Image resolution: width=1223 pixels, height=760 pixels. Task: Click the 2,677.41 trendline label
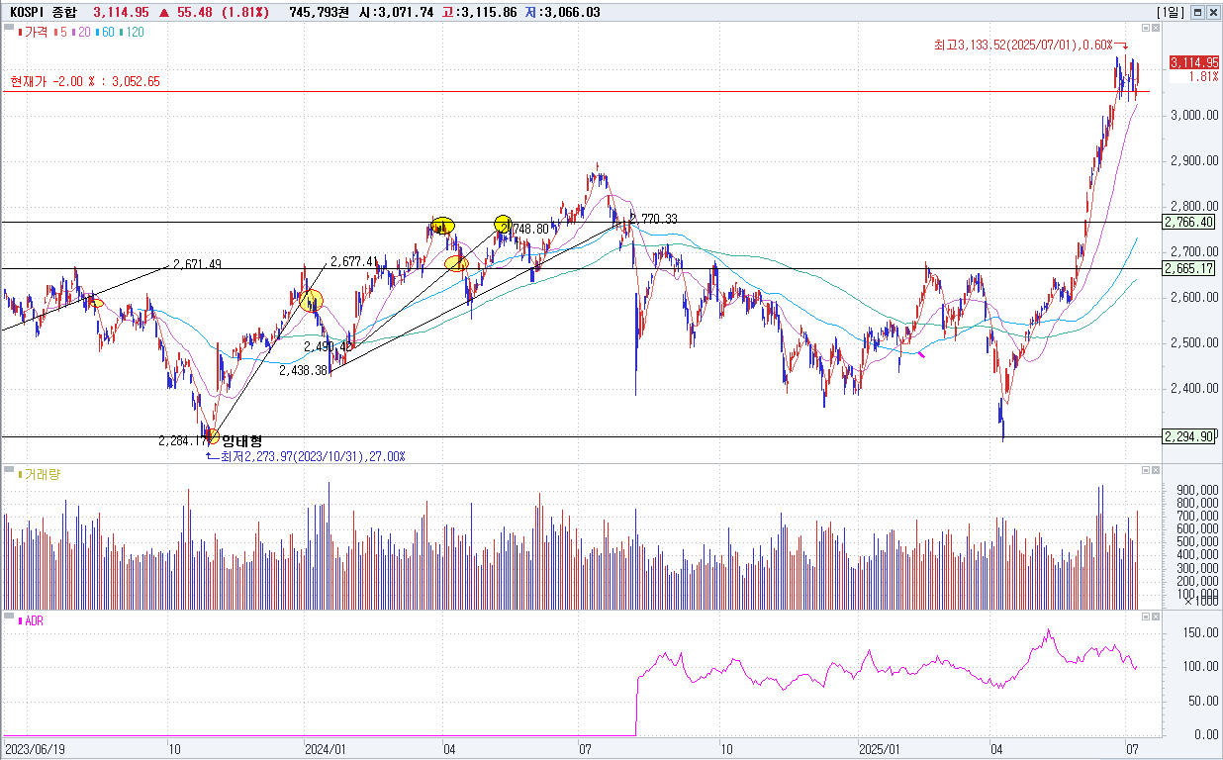[x=354, y=261]
